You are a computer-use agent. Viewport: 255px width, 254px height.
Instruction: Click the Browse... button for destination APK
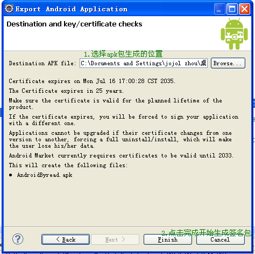pos(228,63)
